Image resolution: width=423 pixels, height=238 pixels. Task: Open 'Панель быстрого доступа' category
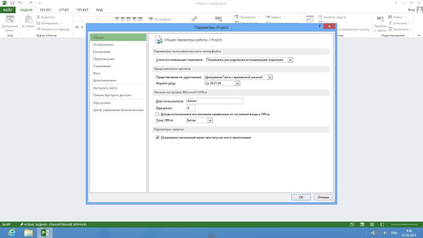tap(118, 95)
